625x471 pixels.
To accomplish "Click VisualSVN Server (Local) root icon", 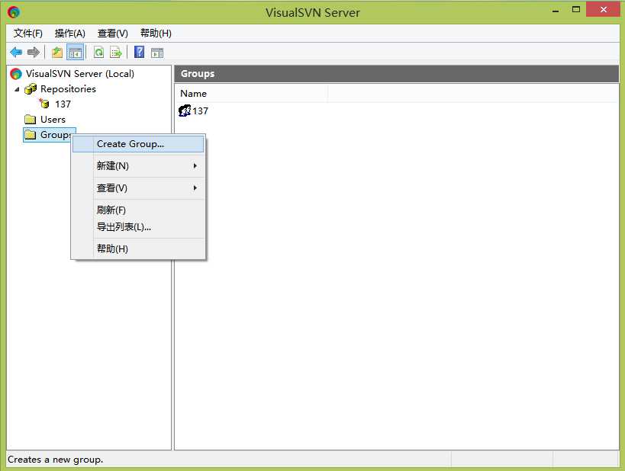I will (16, 74).
